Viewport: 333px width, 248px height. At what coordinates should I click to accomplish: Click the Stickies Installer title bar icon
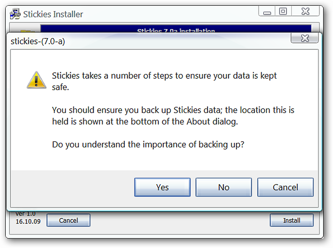point(15,14)
